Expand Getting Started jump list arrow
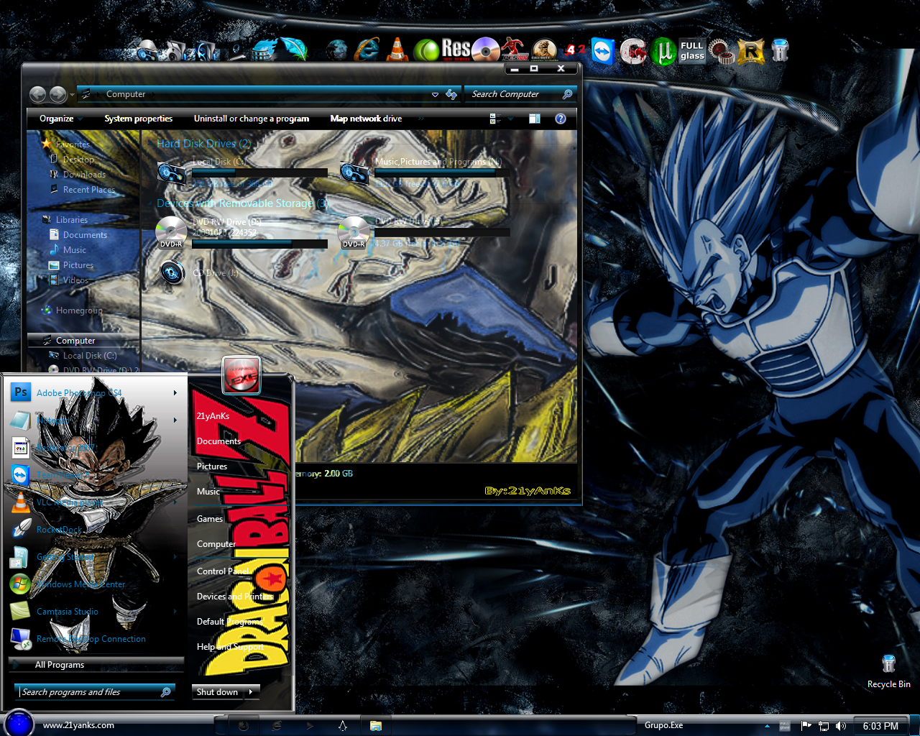This screenshot has width=920, height=736. 175,556
